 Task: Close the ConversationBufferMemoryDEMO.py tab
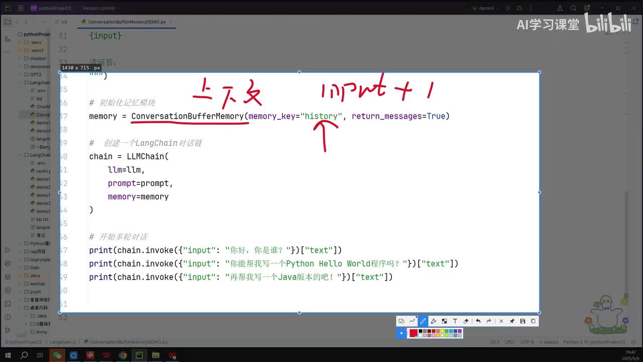coord(171,22)
